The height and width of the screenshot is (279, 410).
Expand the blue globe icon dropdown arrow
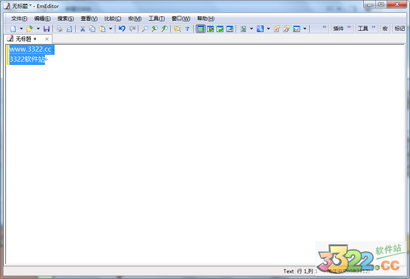(x=268, y=29)
